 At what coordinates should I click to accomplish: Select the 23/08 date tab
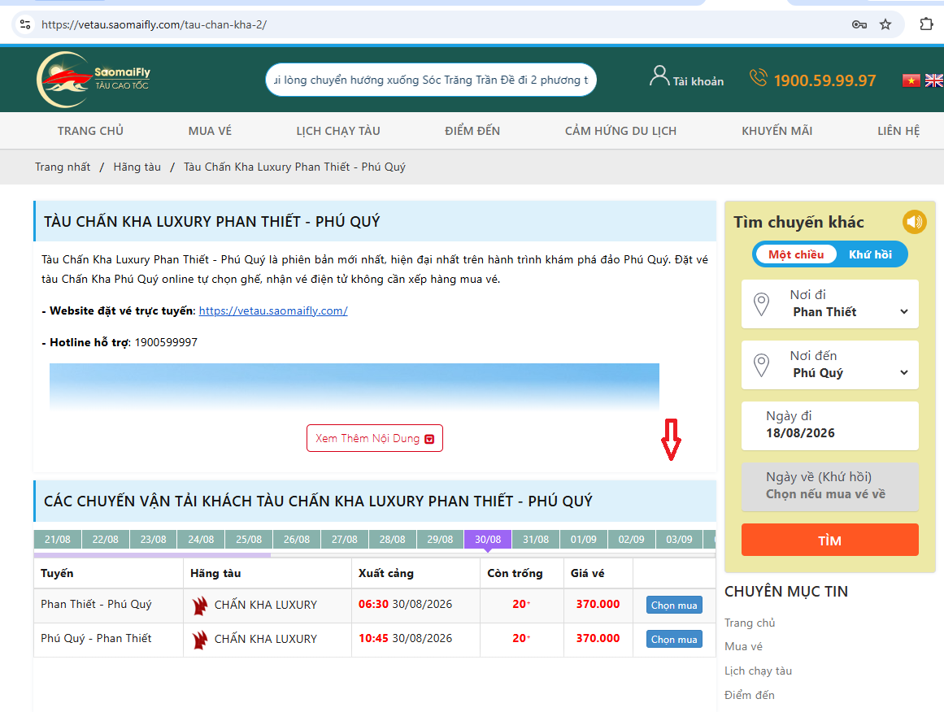click(x=153, y=539)
